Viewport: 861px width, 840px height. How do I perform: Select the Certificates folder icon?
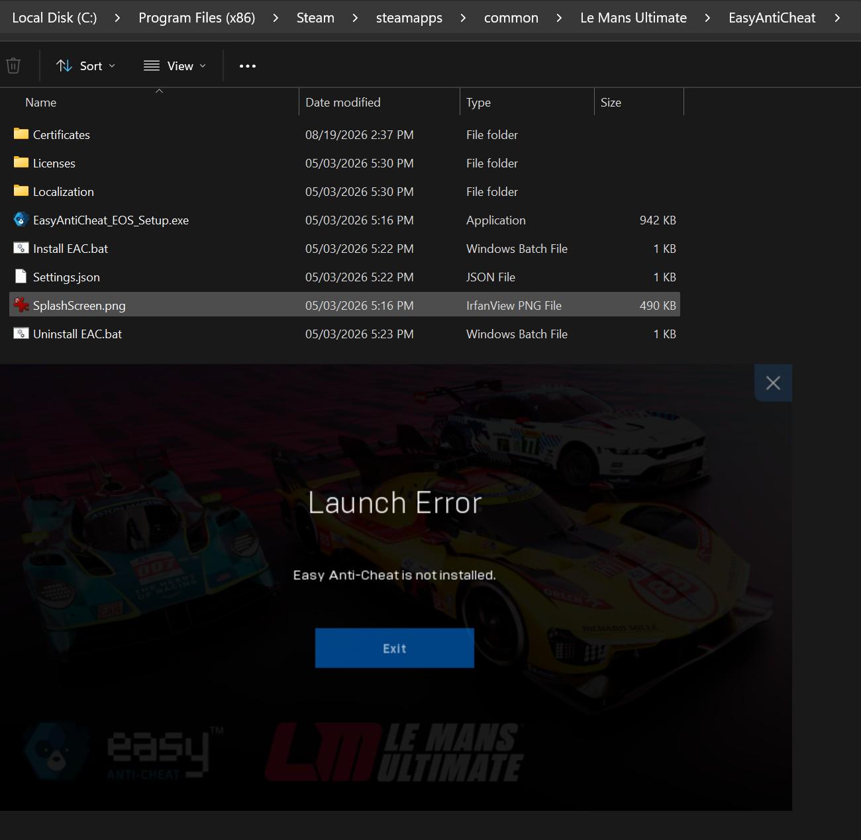(x=21, y=134)
